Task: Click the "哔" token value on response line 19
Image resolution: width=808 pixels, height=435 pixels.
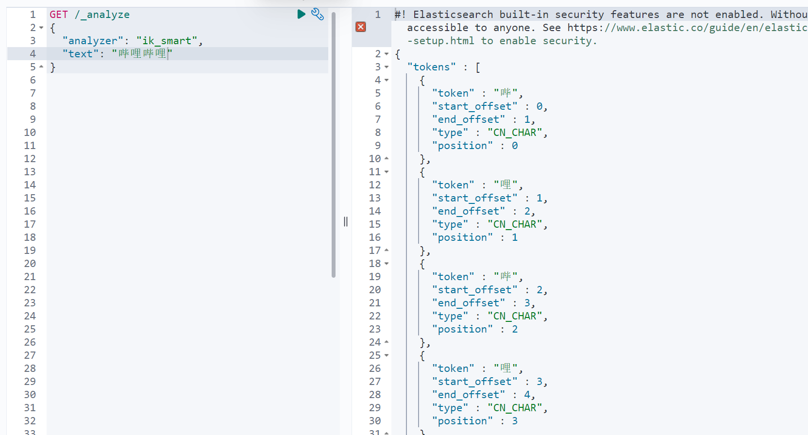Action: click(505, 277)
